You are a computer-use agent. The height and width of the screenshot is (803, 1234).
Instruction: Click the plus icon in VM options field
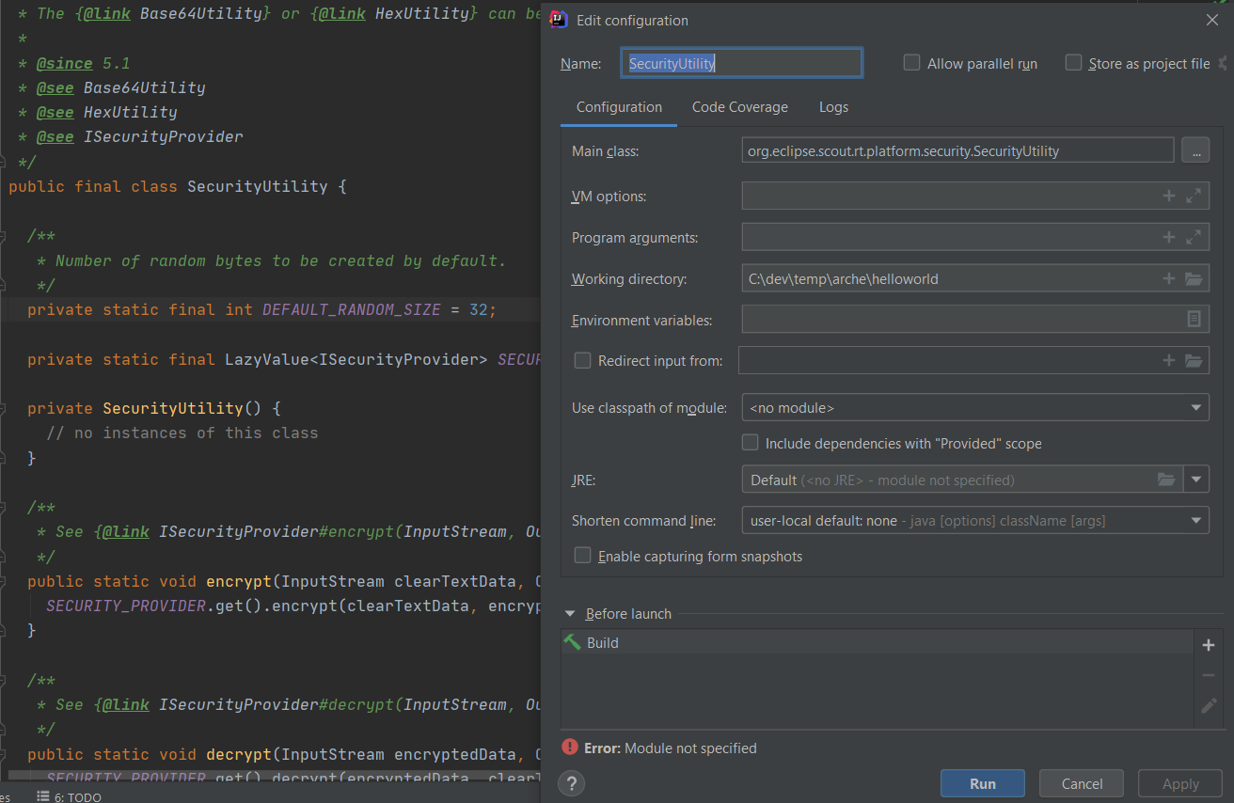click(1169, 196)
